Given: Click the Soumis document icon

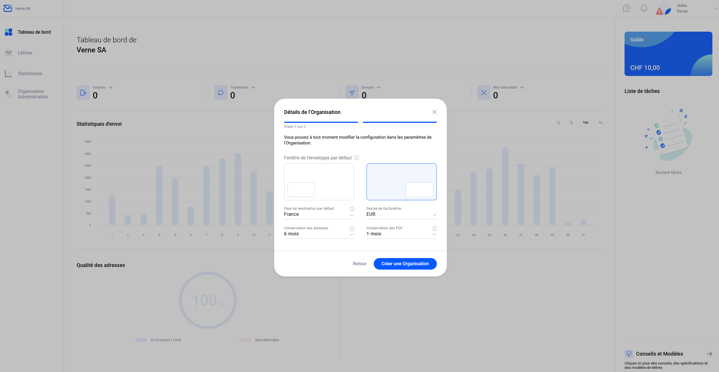Looking at the screenshot, I should click(x=83, y=93).
